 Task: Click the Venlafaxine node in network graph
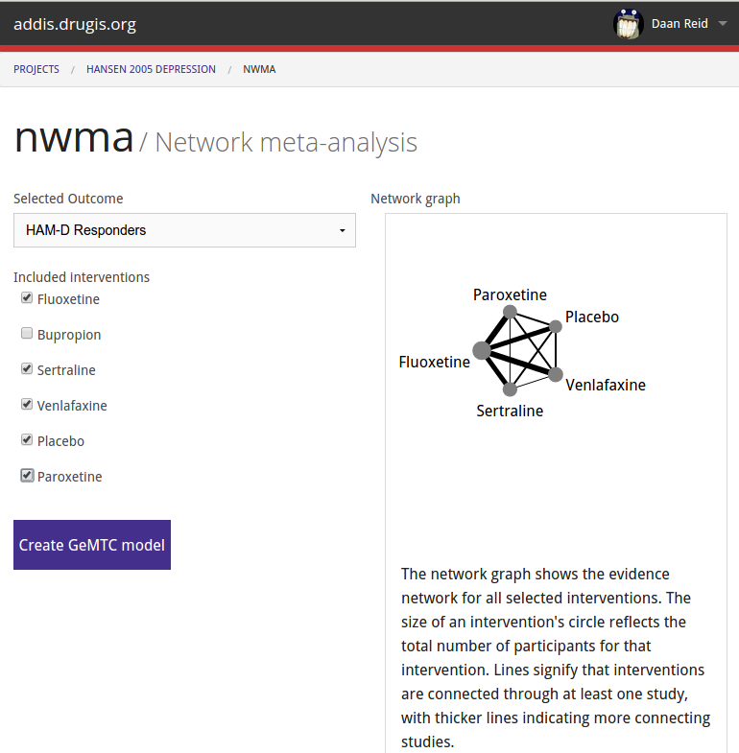(x=556, y=374)
